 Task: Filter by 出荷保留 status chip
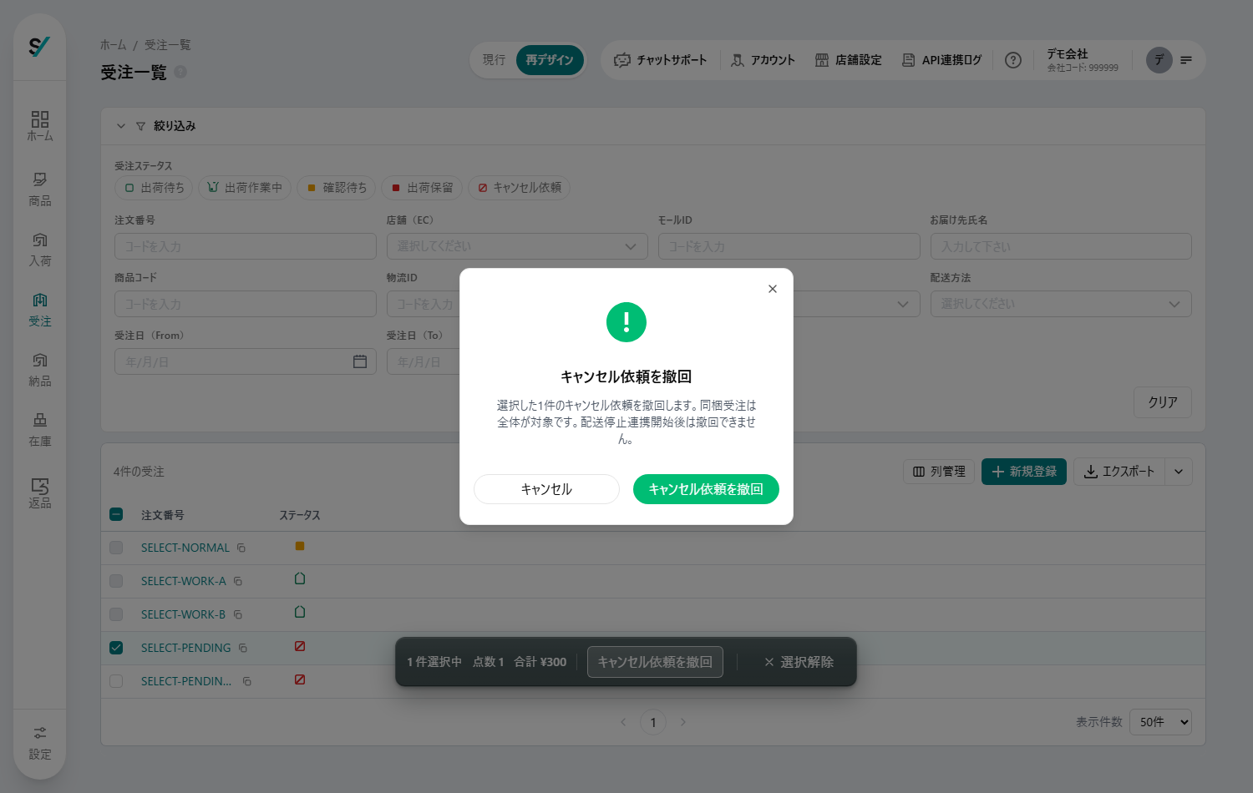[x=422, y=188]
